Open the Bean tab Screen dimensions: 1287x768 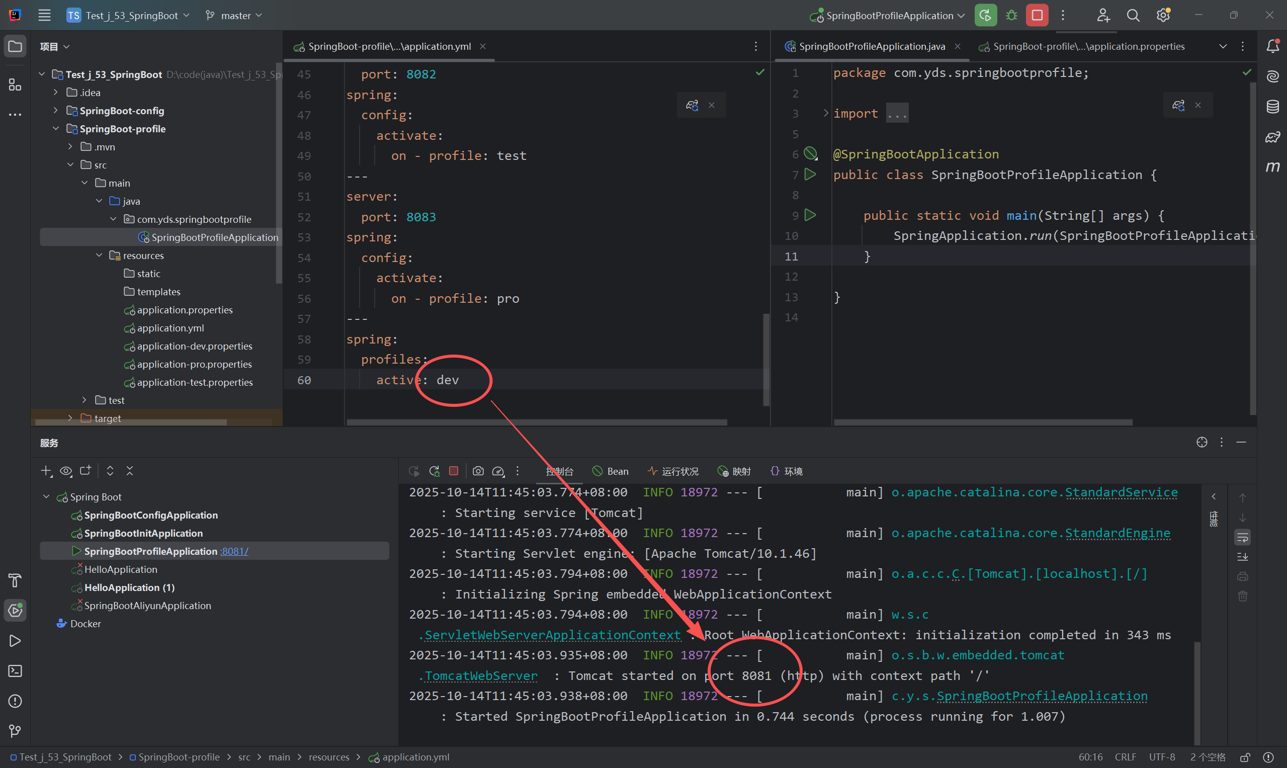(610, 471)
